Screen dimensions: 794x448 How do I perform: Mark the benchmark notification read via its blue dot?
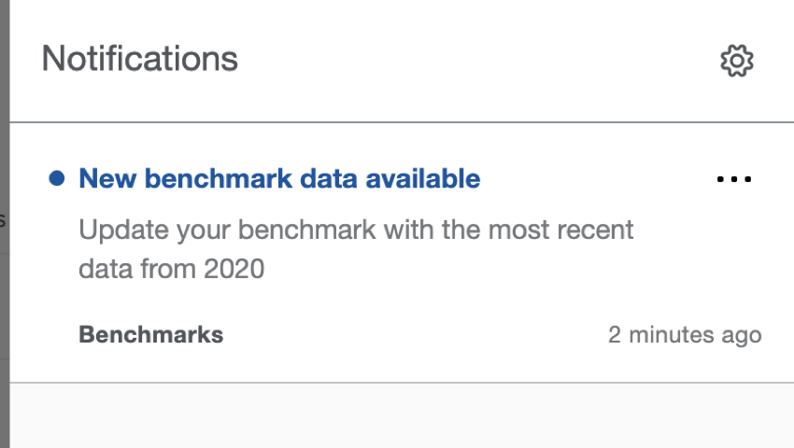point(57,178)
